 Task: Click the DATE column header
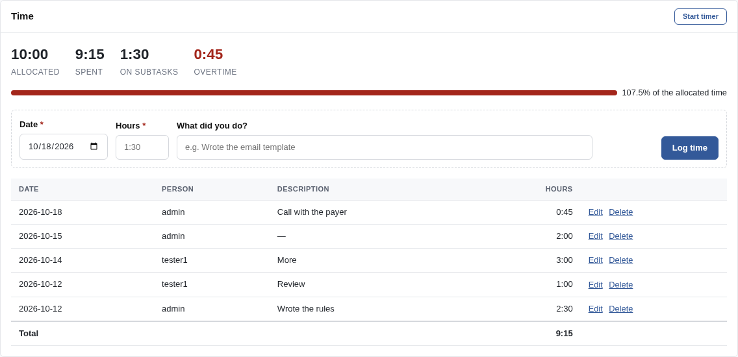coord(29,189)
